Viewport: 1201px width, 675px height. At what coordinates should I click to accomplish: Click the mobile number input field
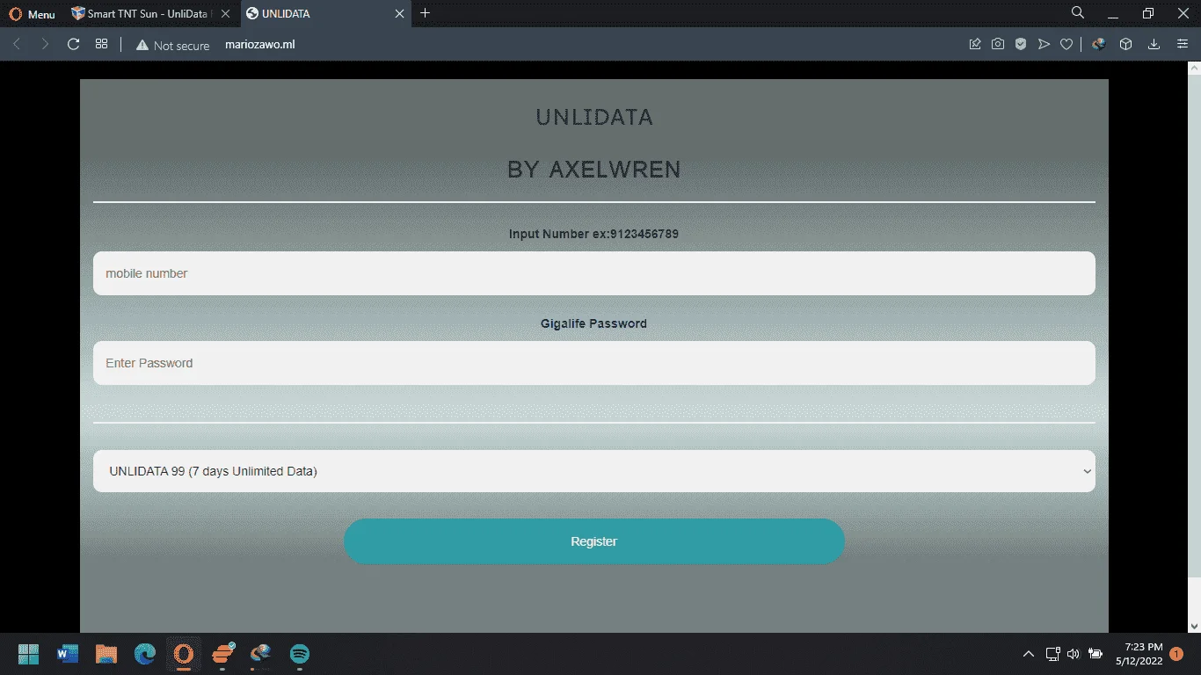[x=594, y=273]
